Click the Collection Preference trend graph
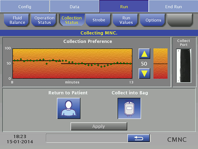 (x=72, y=64)
